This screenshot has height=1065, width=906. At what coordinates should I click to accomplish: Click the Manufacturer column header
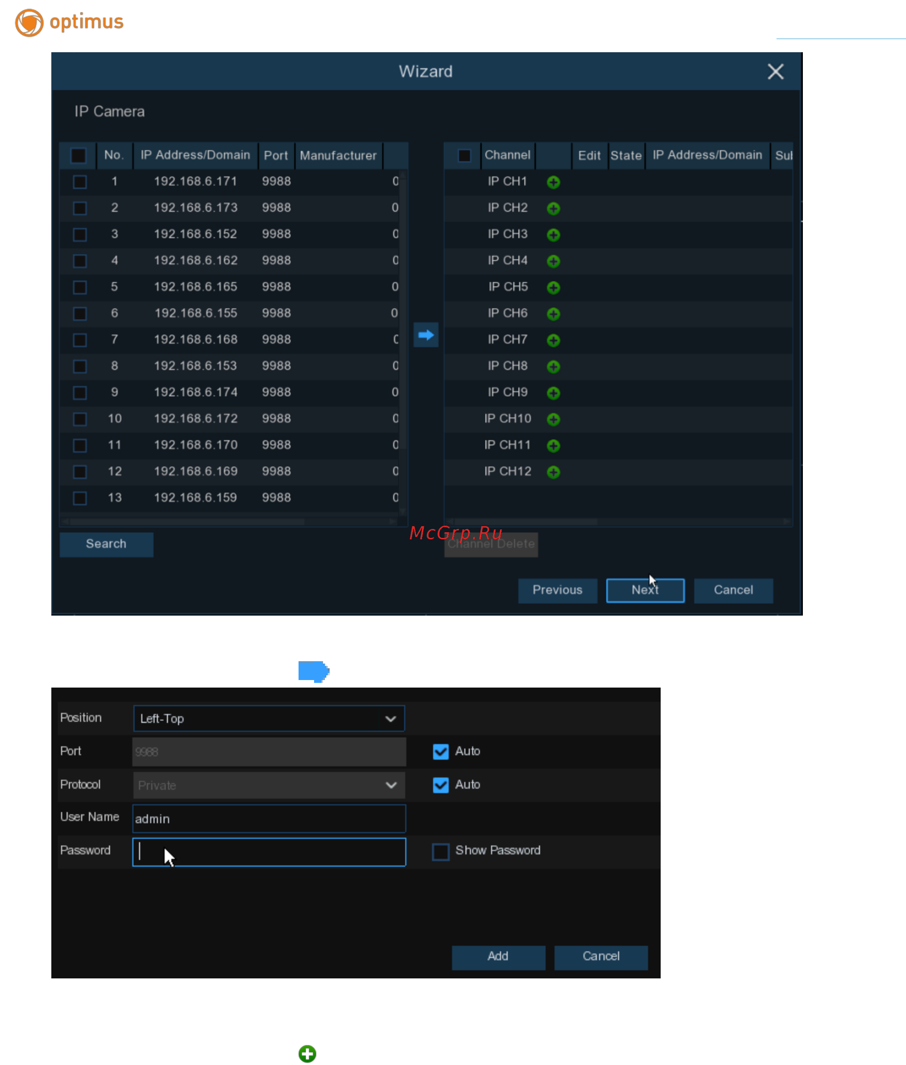click(x=338, y=155)
